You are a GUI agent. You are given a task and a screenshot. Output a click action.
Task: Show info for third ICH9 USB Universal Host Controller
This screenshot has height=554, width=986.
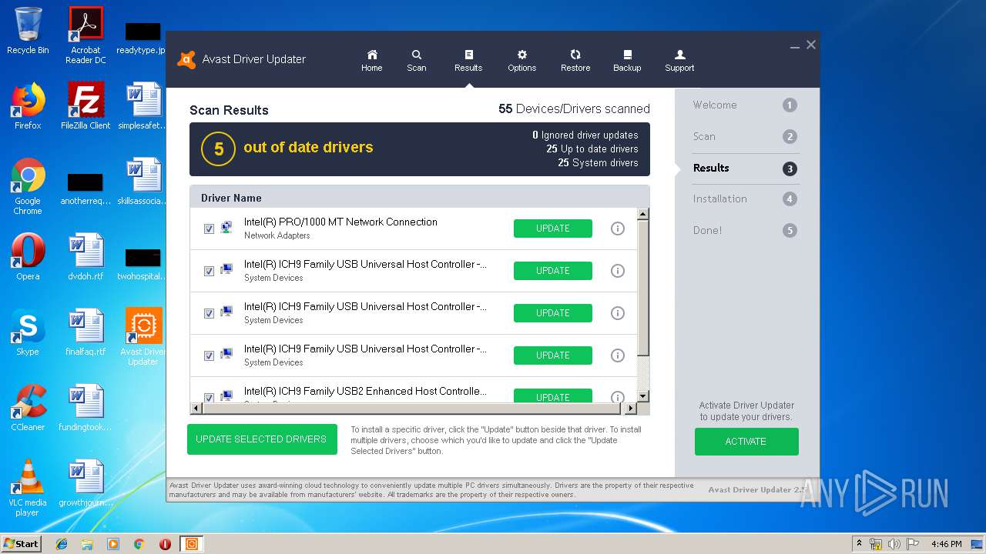[x=617, y=355]
